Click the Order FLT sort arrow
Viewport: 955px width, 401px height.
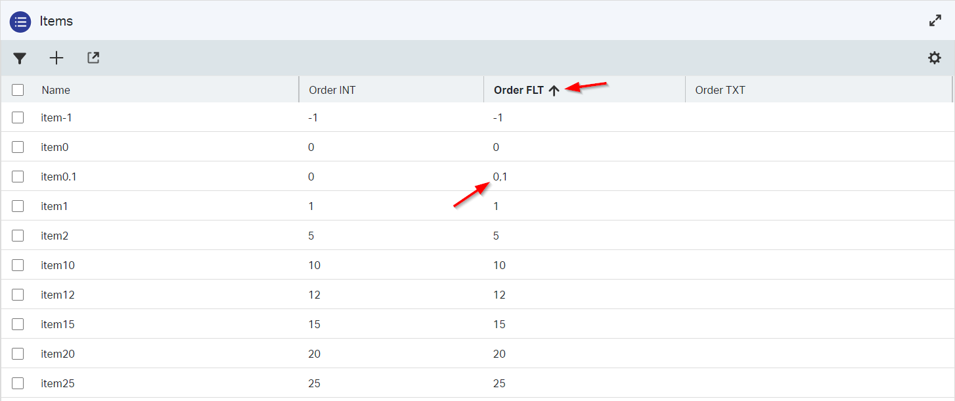click(554, 91)
